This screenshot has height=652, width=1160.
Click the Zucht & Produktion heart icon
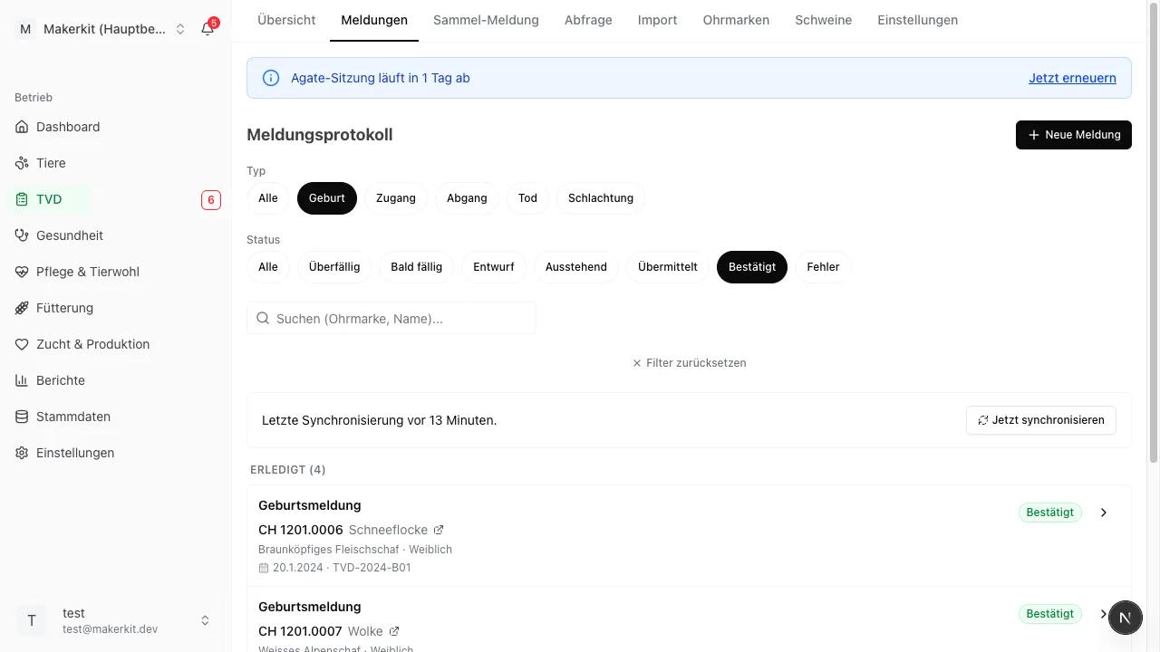[x=22, y=344]
